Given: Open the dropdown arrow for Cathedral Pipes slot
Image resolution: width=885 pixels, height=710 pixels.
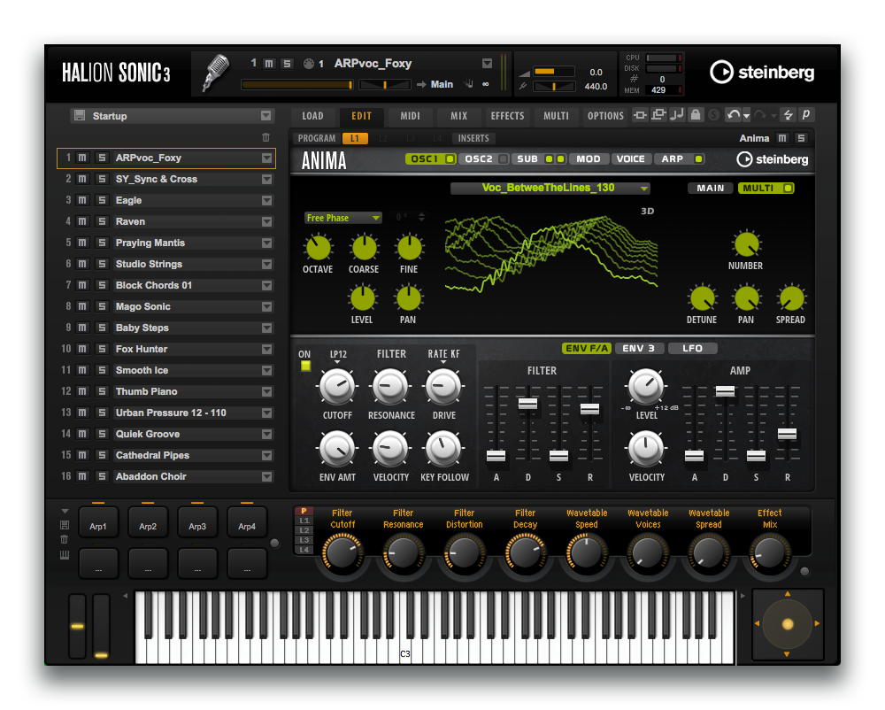Looking at the screenshot, I should 267,455.
